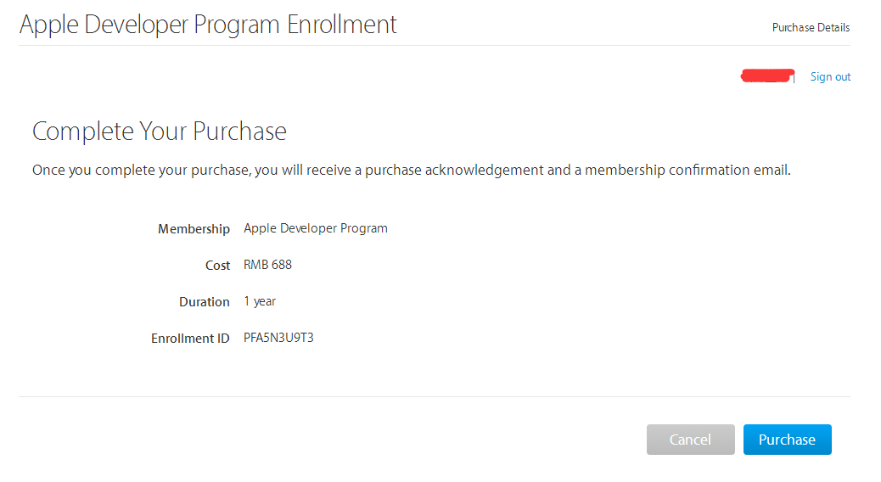Select the enrollment ID PFA5N3U9T3
Image resolution: width=881 pixels, height=482 pixels.
[x=278, y=338]
